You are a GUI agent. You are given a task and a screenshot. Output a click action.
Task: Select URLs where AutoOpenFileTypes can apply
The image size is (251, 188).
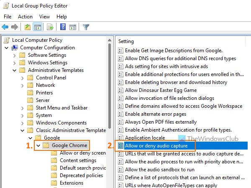tap(171, 185)
